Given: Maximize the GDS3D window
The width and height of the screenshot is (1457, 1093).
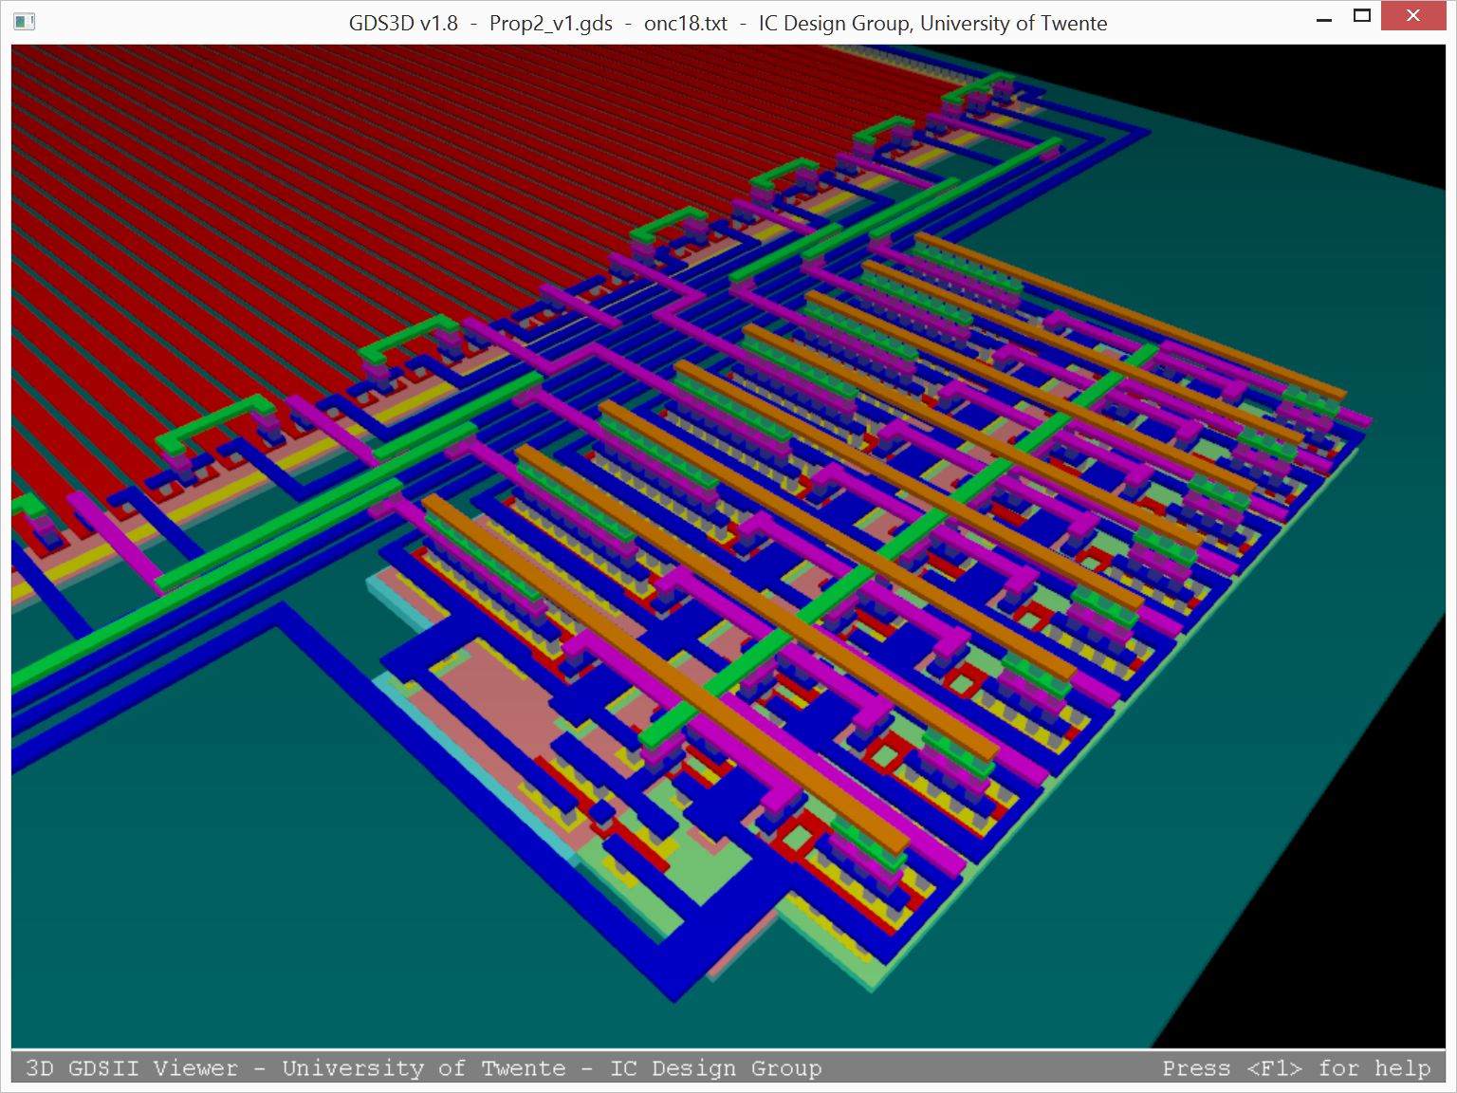Looking at the screenshot, I should coord(1362,16).
